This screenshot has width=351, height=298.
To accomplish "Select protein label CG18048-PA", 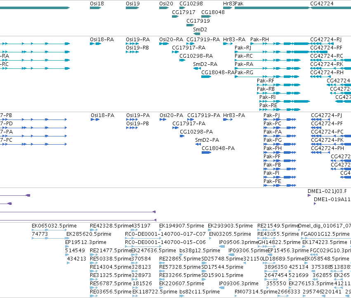I will (218, 148).
